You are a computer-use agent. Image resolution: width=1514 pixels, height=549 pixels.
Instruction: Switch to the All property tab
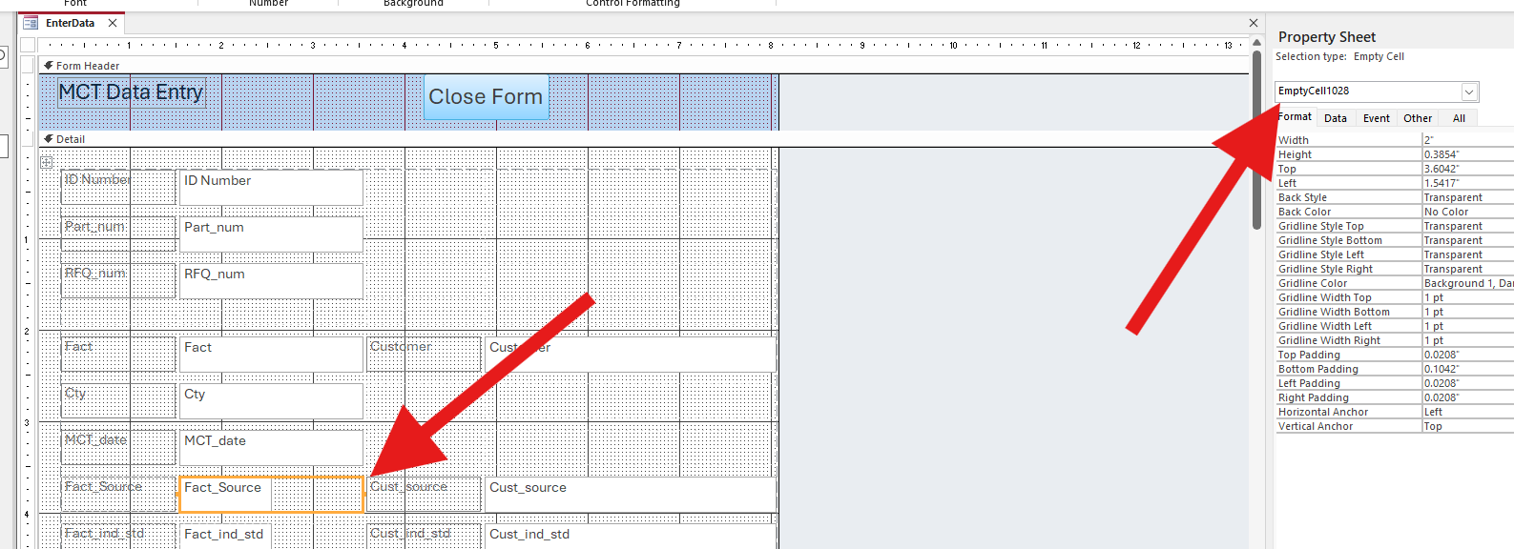1459,118
